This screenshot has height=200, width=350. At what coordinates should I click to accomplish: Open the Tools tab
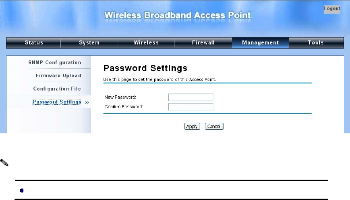click(x=316, y=43)
